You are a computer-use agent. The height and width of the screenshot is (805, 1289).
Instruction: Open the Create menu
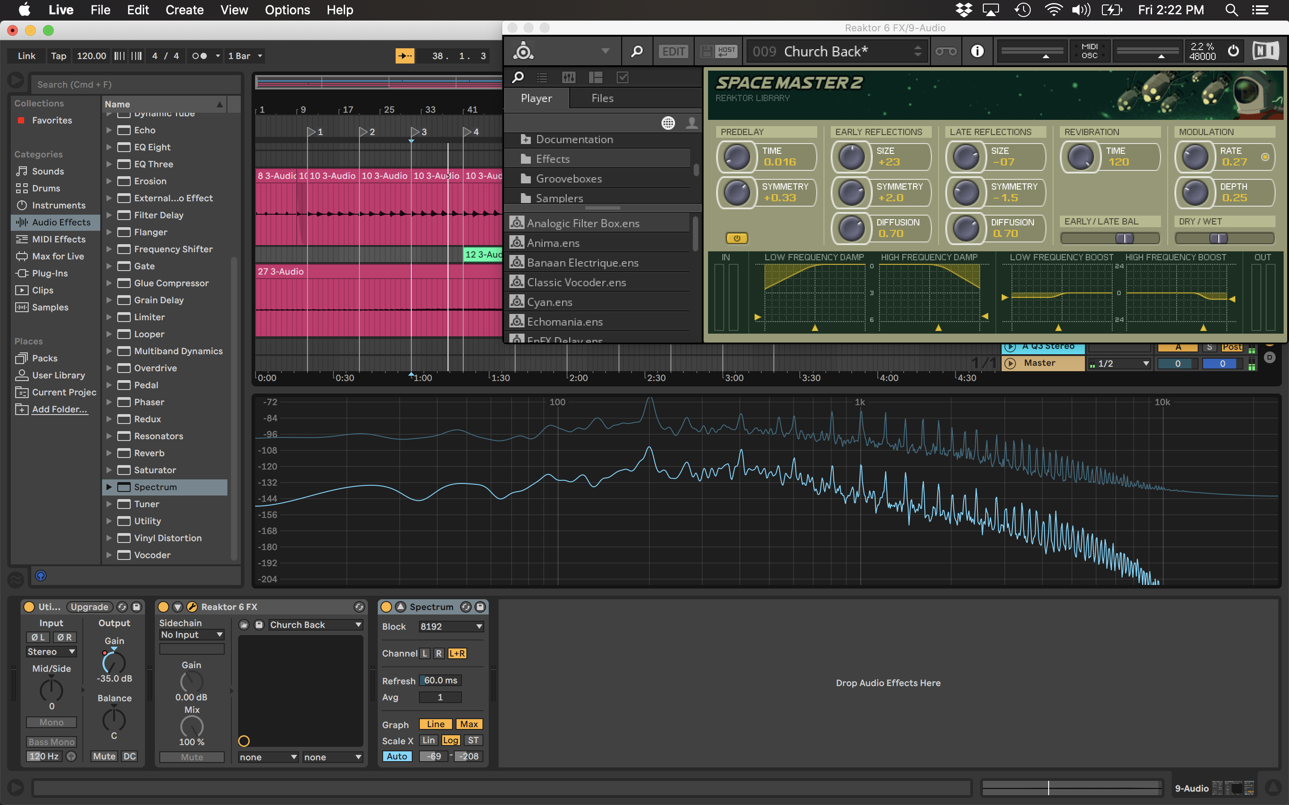click(184, 10)
